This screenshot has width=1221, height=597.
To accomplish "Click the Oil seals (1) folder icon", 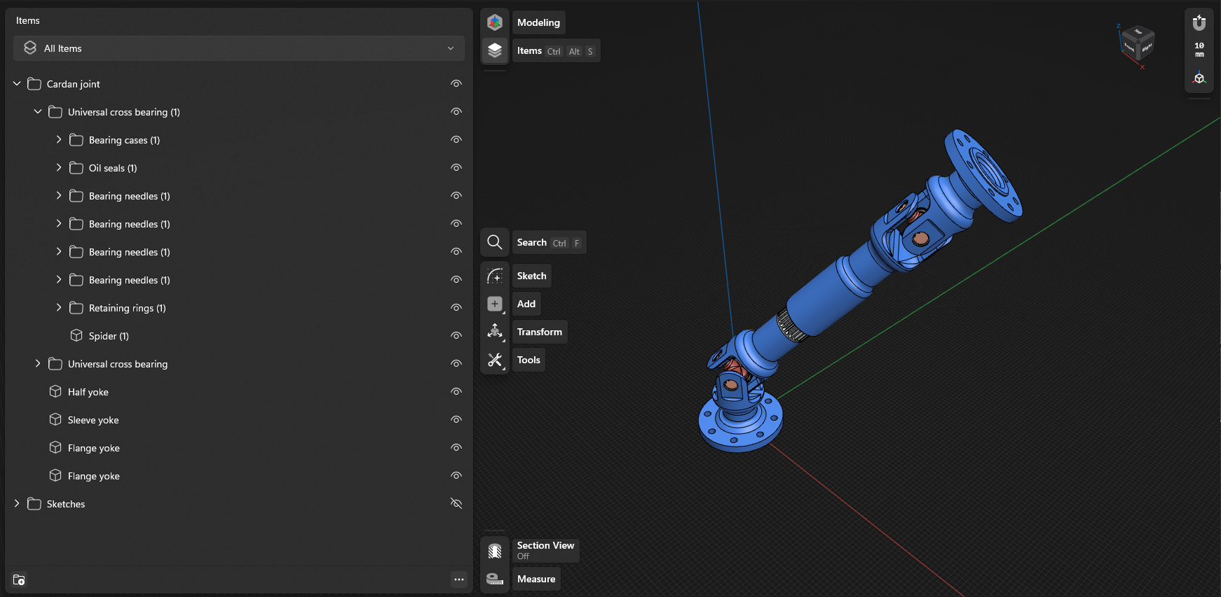I will pyautogui.click(x=76, y=168).
